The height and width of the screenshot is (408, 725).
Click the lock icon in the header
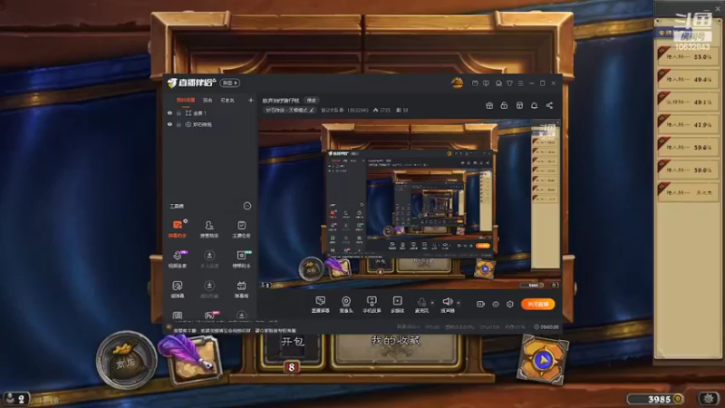click(x=504, y=105)
